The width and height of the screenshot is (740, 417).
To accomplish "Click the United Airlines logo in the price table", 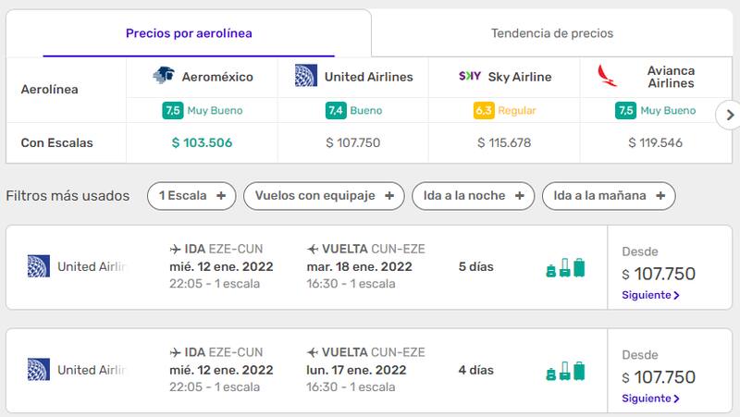I will coord(306,77).
